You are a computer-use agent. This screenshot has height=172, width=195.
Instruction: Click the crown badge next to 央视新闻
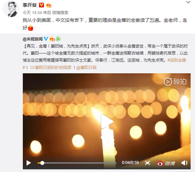[x=52, y=39]
